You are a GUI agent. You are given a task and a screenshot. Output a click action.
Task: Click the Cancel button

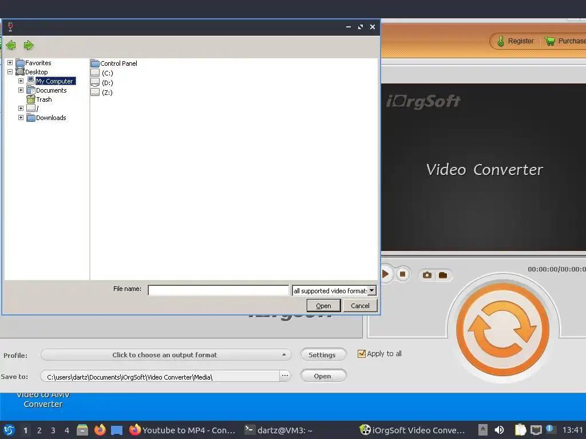click(x=361, y=306)
